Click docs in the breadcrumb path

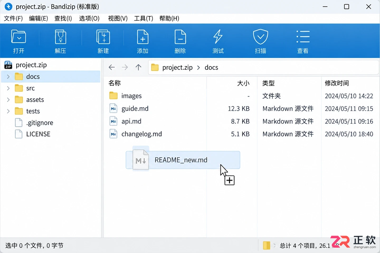[211, 67]
